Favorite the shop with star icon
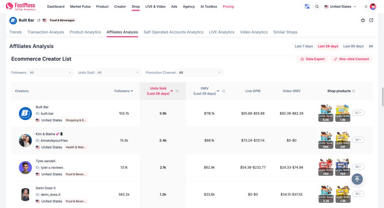This screenshot has width=384, height=208. click(363, 20)
